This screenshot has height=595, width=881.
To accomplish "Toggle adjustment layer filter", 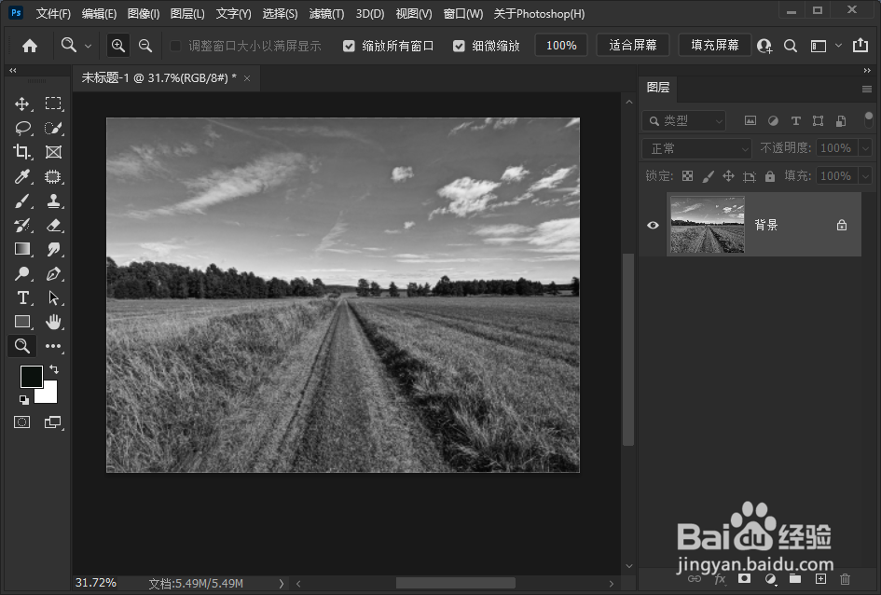I will (x=773, y=121).
